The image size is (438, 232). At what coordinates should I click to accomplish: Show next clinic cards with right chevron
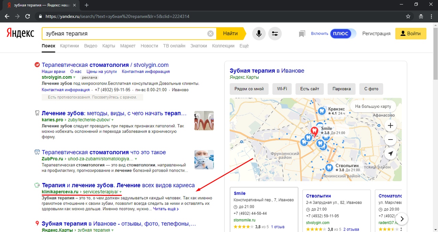coord(402,219)
